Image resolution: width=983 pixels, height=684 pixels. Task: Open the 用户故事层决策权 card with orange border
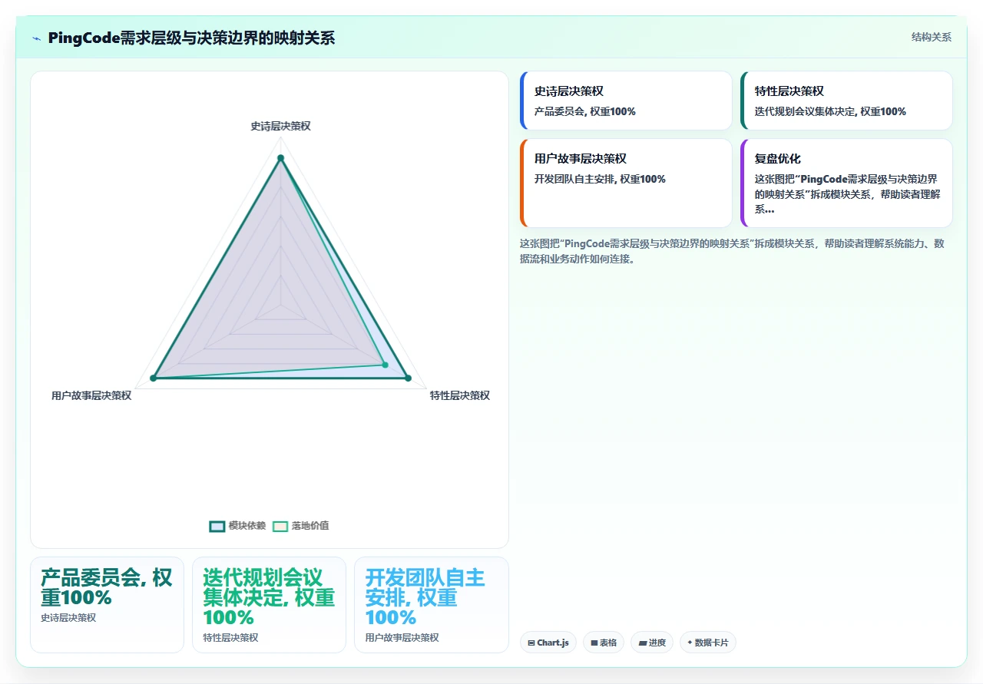[x=626, y=183]
